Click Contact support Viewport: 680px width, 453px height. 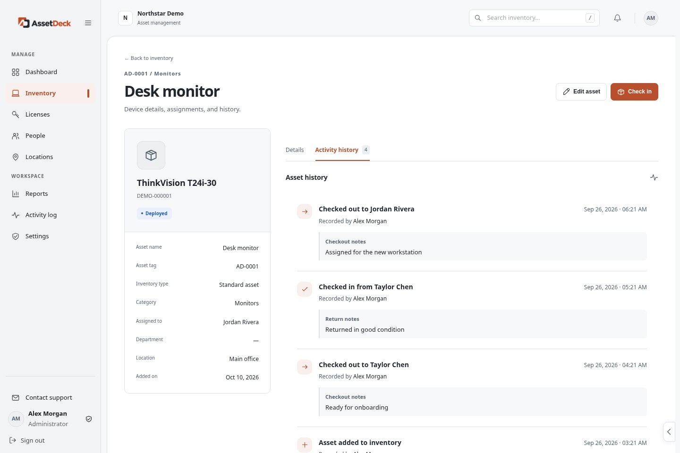click(50, 397)
